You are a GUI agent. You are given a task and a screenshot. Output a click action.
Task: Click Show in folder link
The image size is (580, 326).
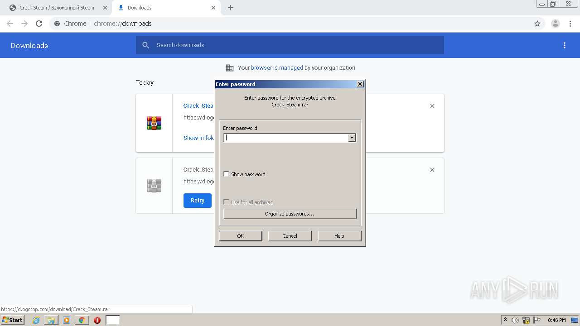[199, 138]
